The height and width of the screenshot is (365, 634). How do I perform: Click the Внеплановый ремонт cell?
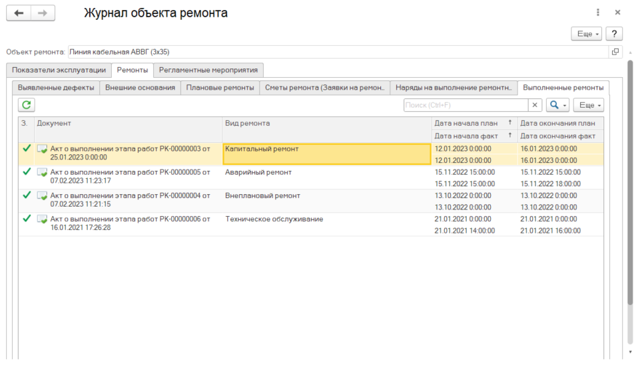[x=327, y=201]
